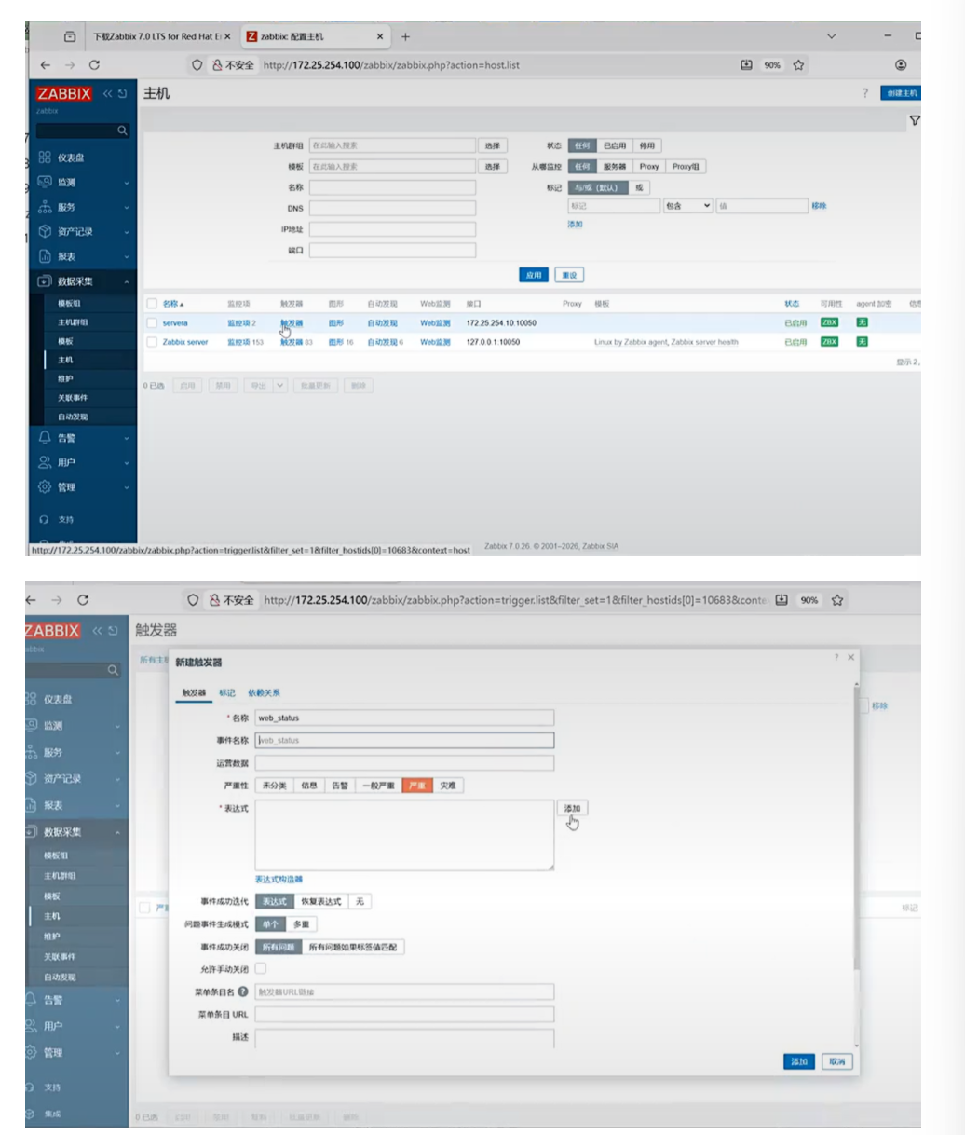Tick the select-all checkbox in hosts table header

[152, 303]
